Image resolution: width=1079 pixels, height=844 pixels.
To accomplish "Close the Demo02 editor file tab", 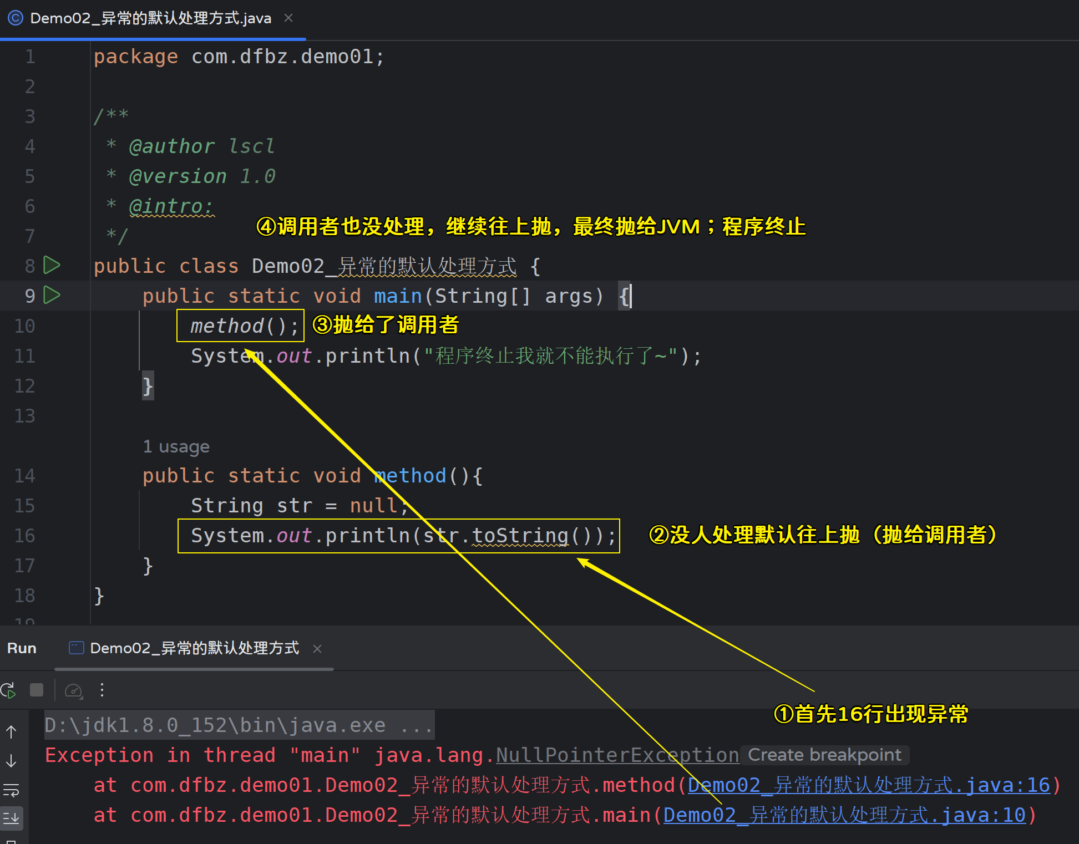I will click(288, 18).
